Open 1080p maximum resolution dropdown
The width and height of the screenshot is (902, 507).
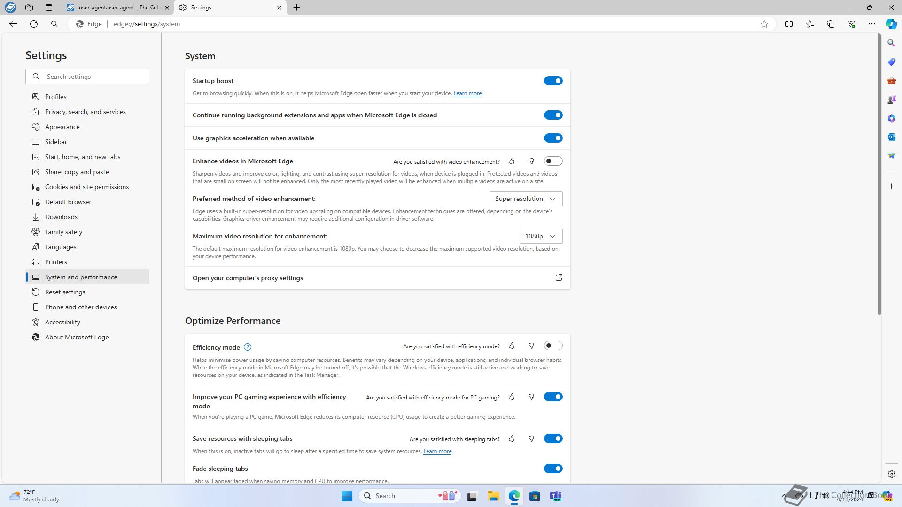click(x=541, y=236)
